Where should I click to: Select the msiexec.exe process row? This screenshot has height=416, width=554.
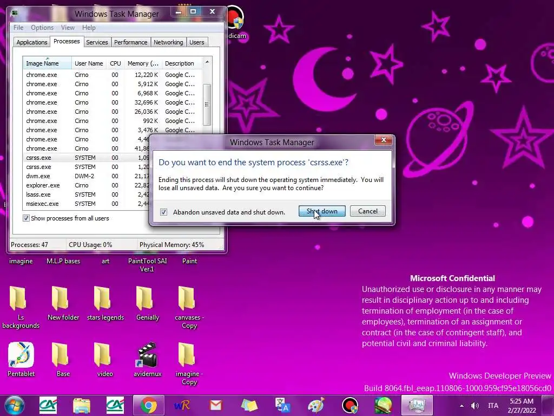[87, 204]
